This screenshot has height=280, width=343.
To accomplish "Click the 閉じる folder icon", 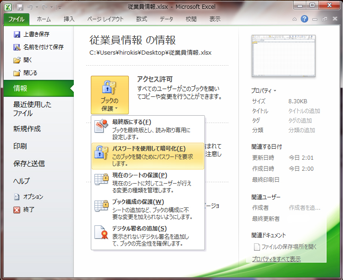I will (17, 73).
